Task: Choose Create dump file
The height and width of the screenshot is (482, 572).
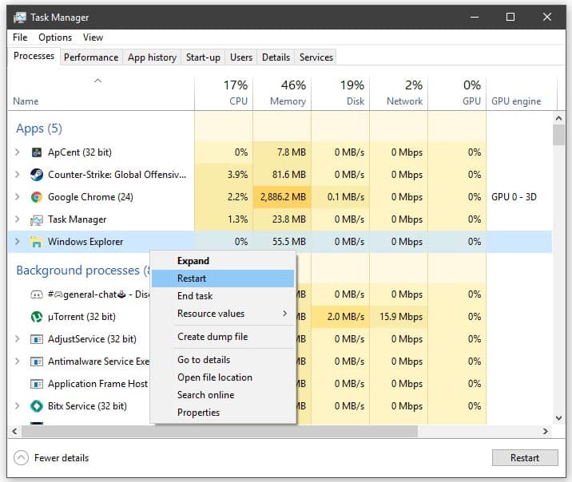Action: click(x=223, y=337)
